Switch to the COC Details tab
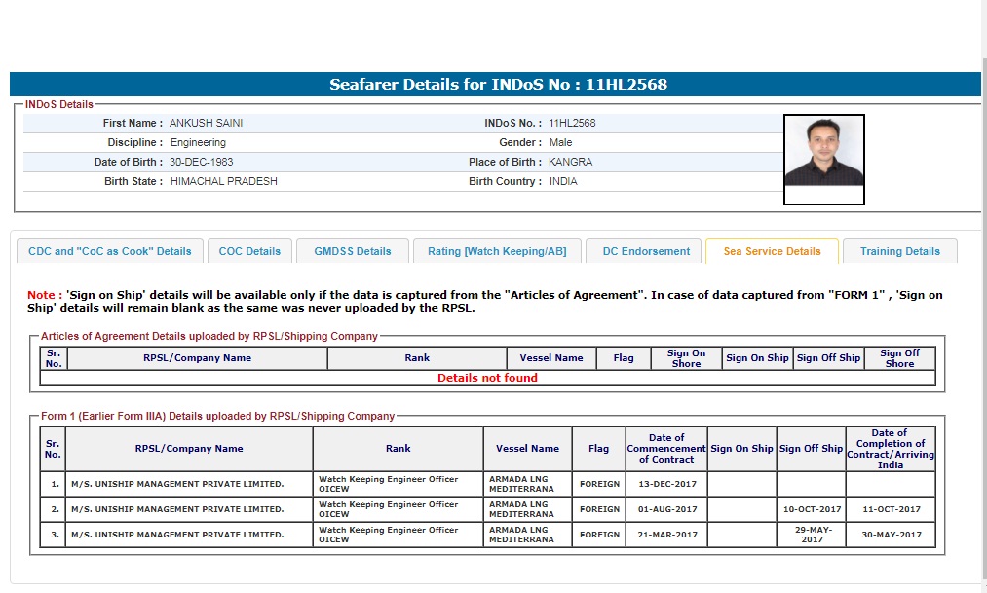Viewport: 987px width, 593px height. click(249, 251)
